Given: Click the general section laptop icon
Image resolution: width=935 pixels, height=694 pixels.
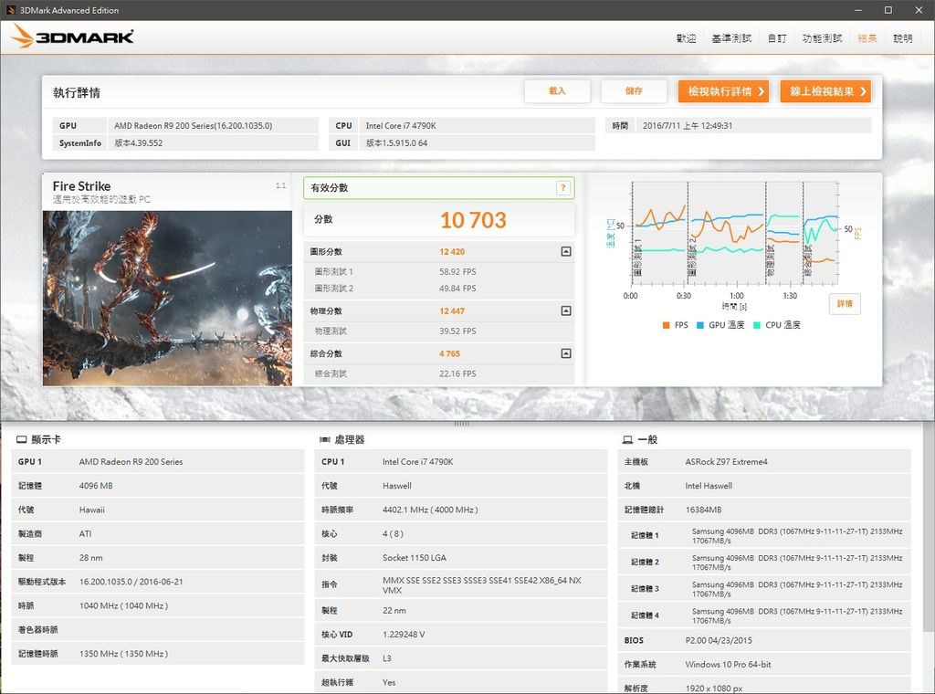Looking at the screenshot, I should pyautogui.click(x=628, y=440).
